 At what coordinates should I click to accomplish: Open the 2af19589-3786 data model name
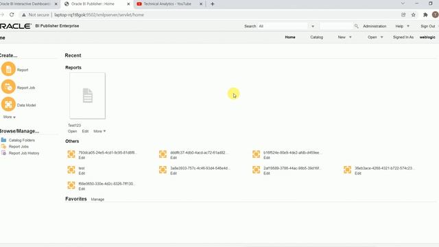(292, 168)
